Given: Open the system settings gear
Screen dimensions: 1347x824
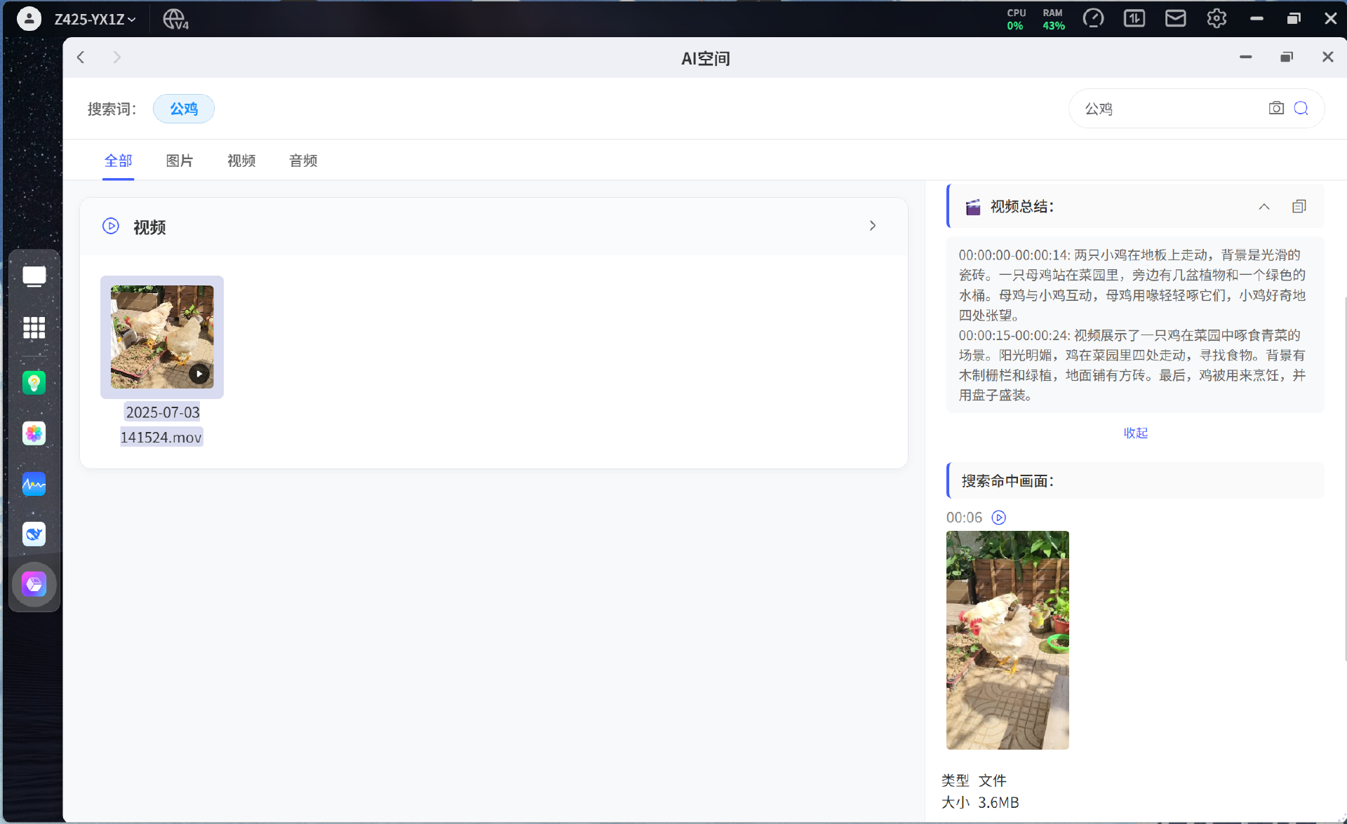Looking at the screenshot, I should [1216, 19].
